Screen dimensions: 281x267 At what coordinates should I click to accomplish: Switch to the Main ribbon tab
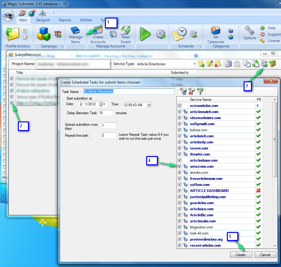23,20
